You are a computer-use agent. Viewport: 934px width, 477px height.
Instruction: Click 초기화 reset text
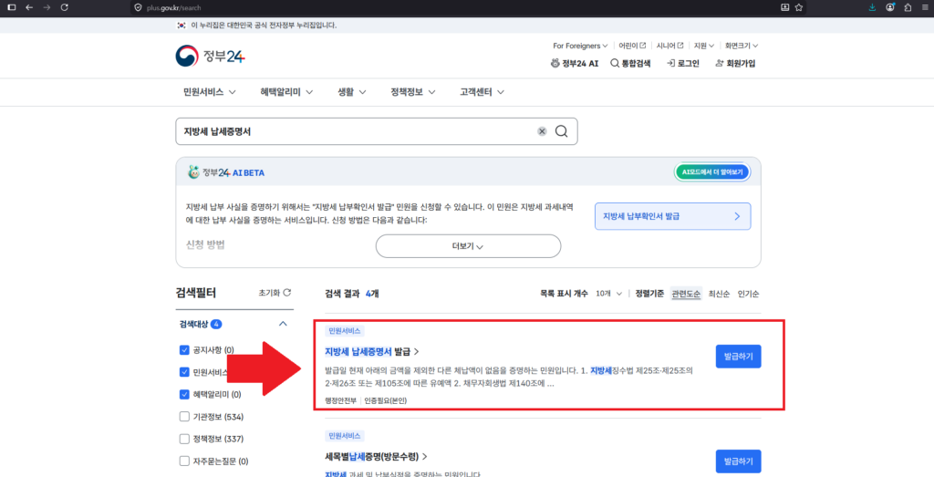coord(269,293)
